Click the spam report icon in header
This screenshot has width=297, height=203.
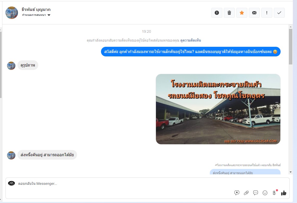tap(217, 13)
